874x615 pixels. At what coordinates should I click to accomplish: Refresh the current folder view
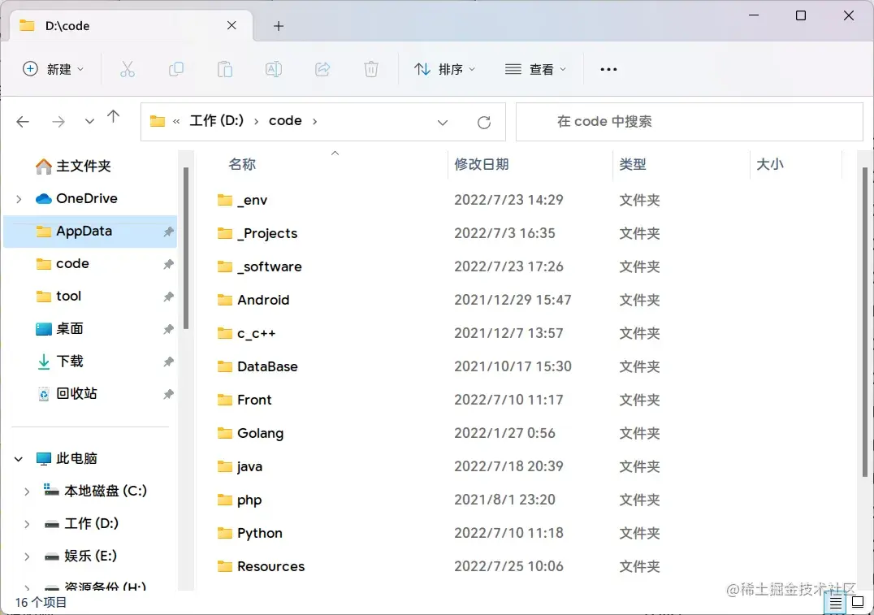tap(484, 122)
